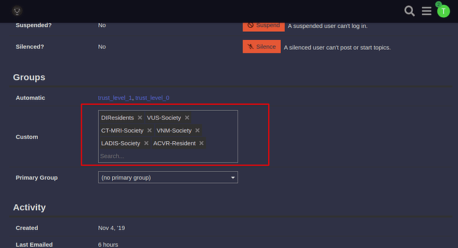The image size is (458, 248).
Task: Click the Primary Group row label
Action: pos(37,178)
